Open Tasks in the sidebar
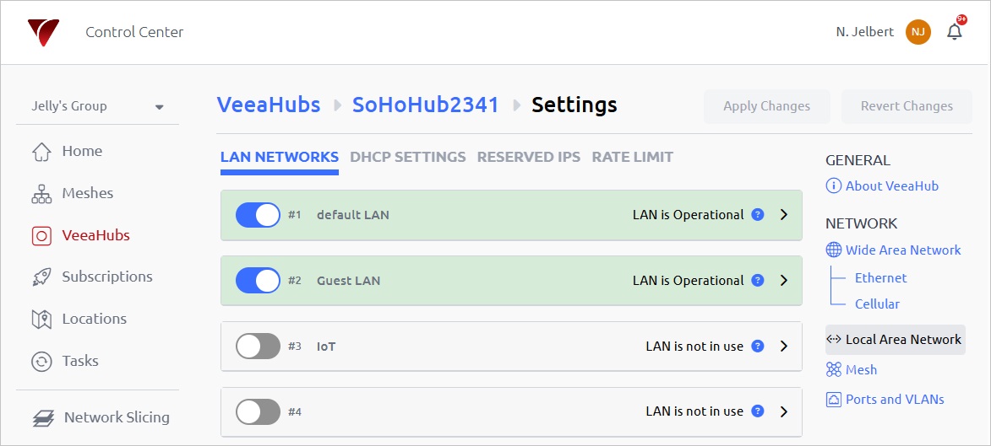This screenshot has height=446, width=991. point(80,361)
